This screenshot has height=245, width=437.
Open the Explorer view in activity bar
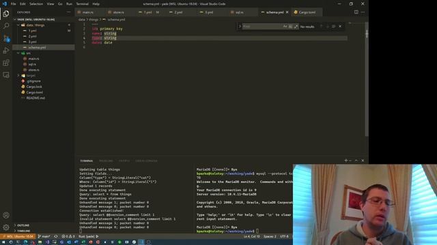tap(6, 14)
